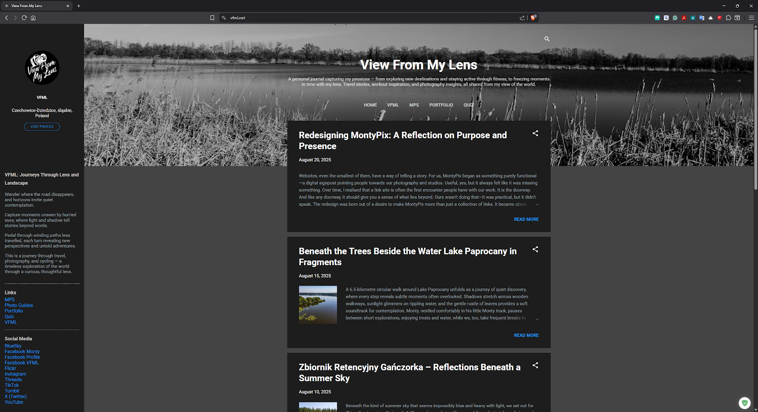Click the sidebar panel toggle icon
The height and width of the screenshot is (412, 758).
tap(737, 18)
